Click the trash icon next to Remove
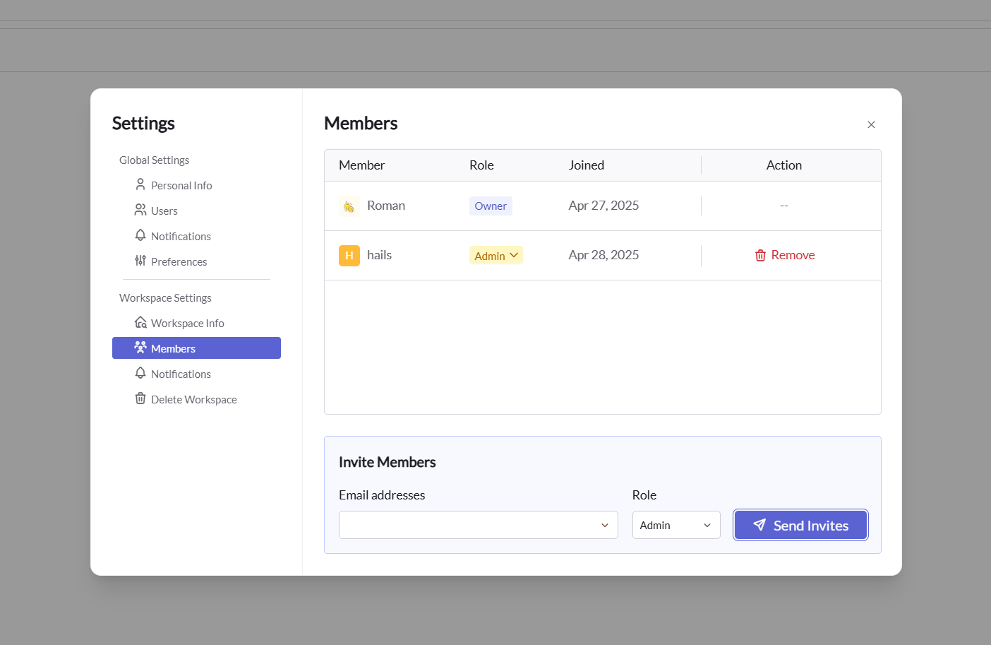 coord(760,255)
